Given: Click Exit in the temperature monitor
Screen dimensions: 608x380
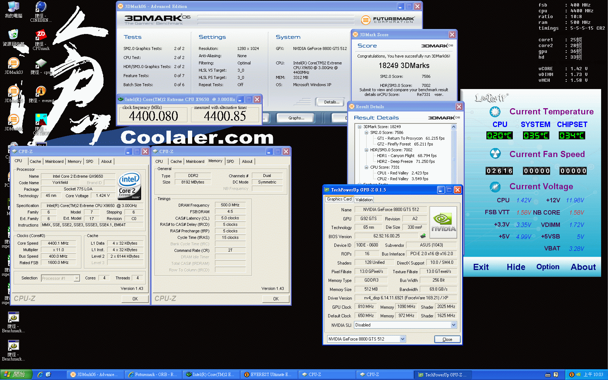Looking at the screenshot, I should (x=481, y=267).
